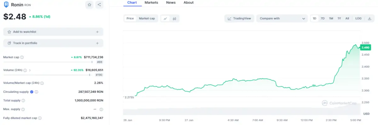
Task: Select the All time range
Action: point(347,18)
